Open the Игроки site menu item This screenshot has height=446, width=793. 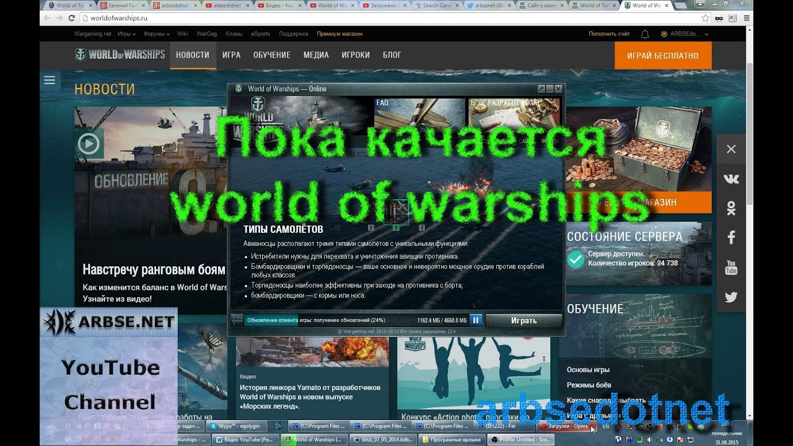coord(356,55)
